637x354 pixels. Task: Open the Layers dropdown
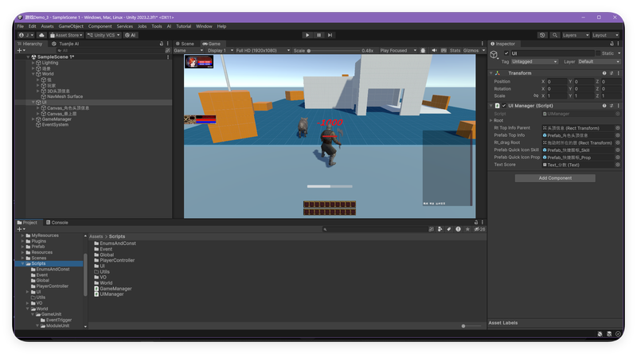click(x=575, y=35)
